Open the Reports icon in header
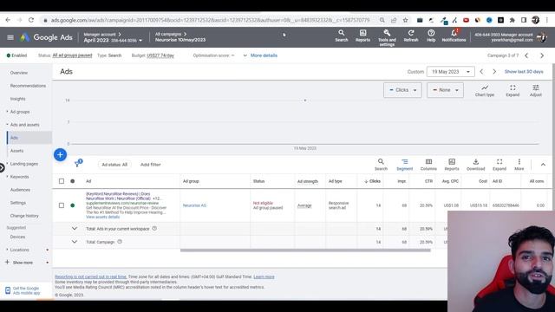Image resolution: width=555 pixels, height=312 pixels. (362, 36)
